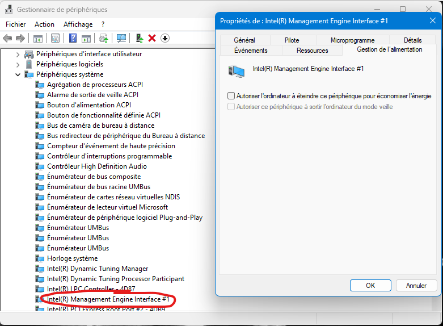This screenshot has width=443, height=326.
Task: Select Bus de caméra de bureau à distance
Action: click(x=100, y=126)
